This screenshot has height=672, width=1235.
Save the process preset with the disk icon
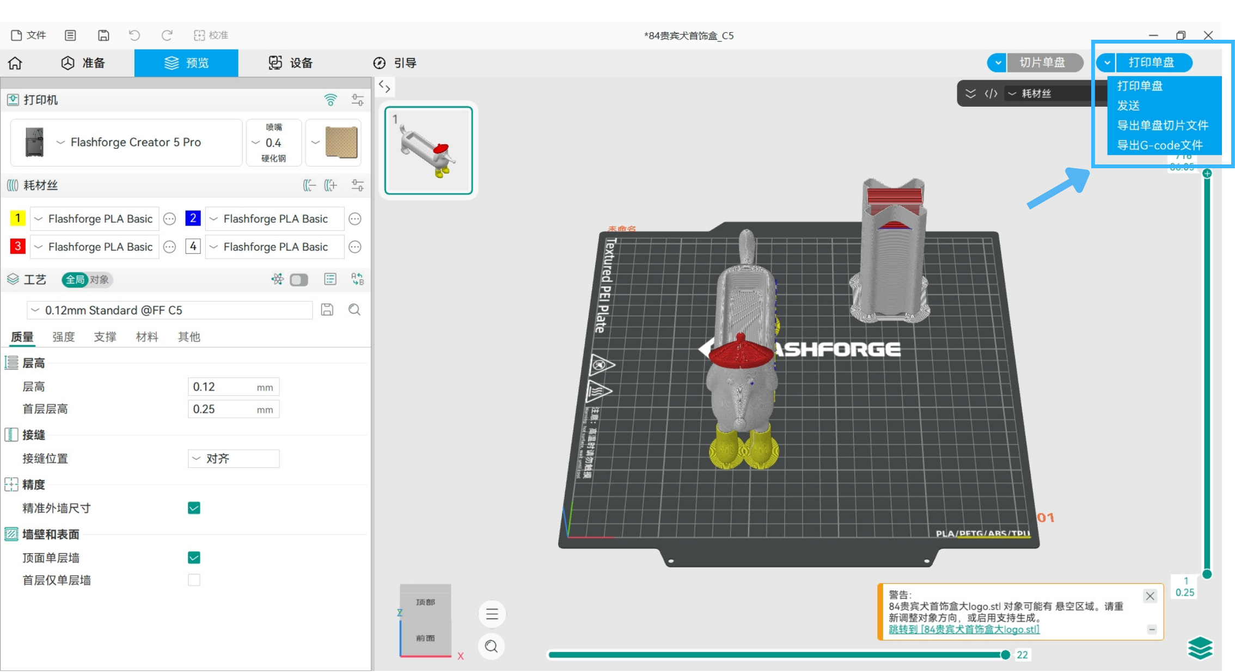(327, 310)
